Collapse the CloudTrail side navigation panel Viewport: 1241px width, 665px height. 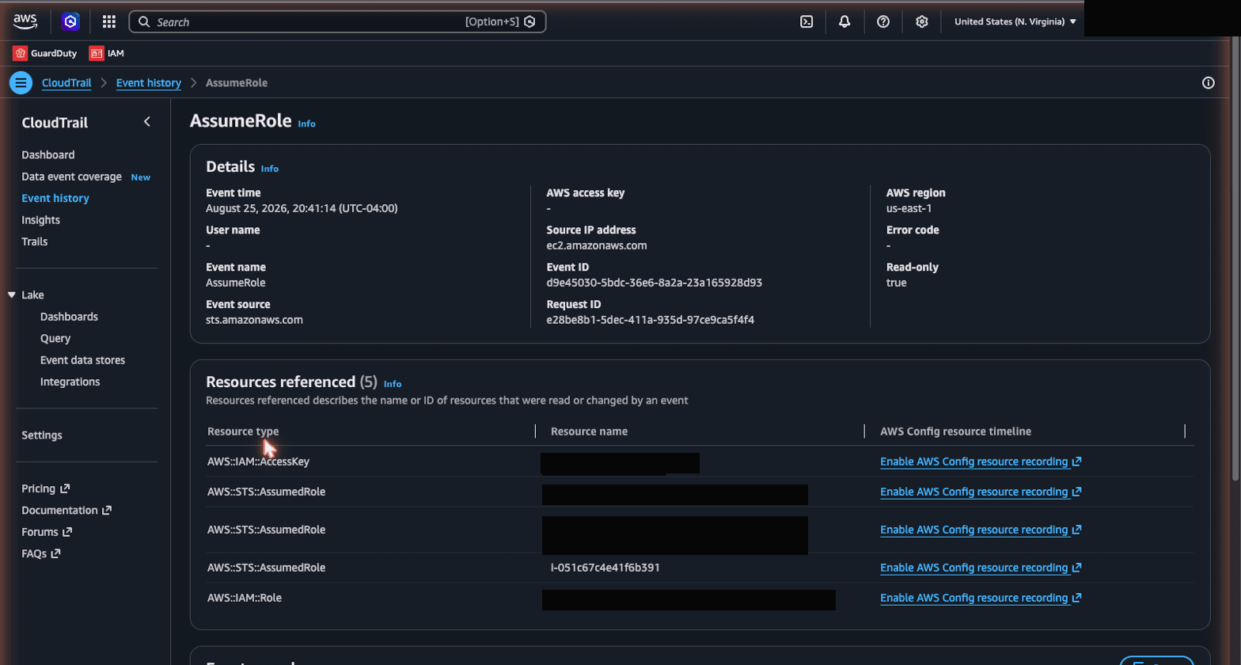(147, 121)
